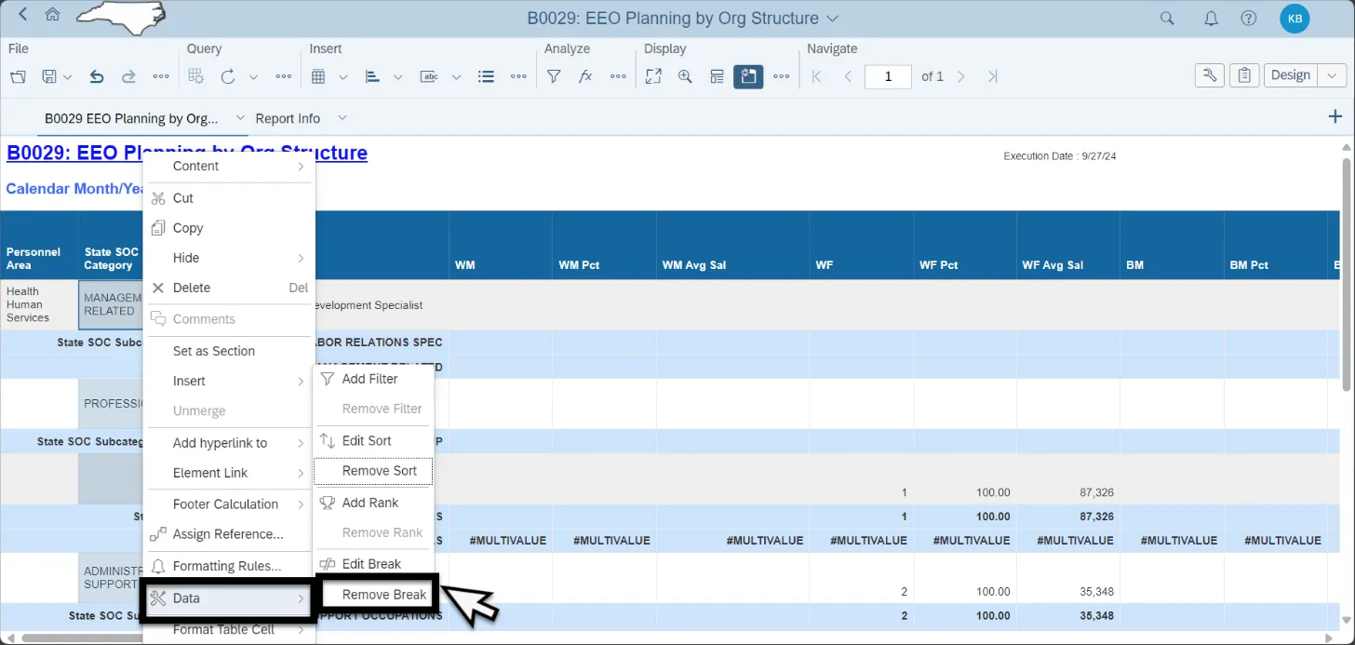Choose Set as Section in context menu

(214, 351)
